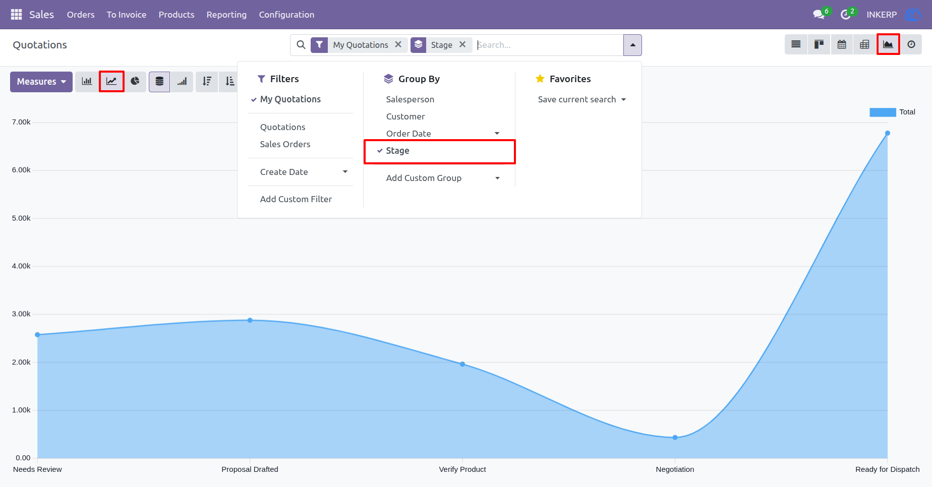Open the Configuration menu
Viewport: 932px width, 487px height.
point(286,15)
